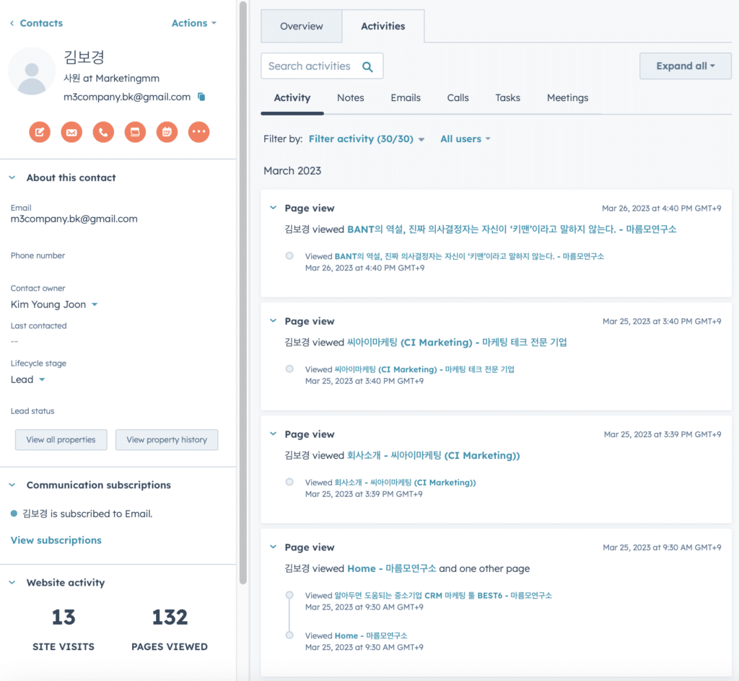Image resolution: width=739 pixels, height=681 pixels.
Task: Click the search magnifier icon
Action: pos(367,66)
